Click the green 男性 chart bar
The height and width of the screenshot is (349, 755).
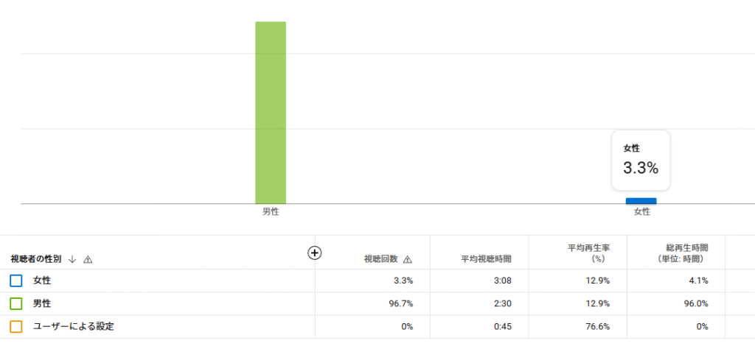tap(271, 113)
